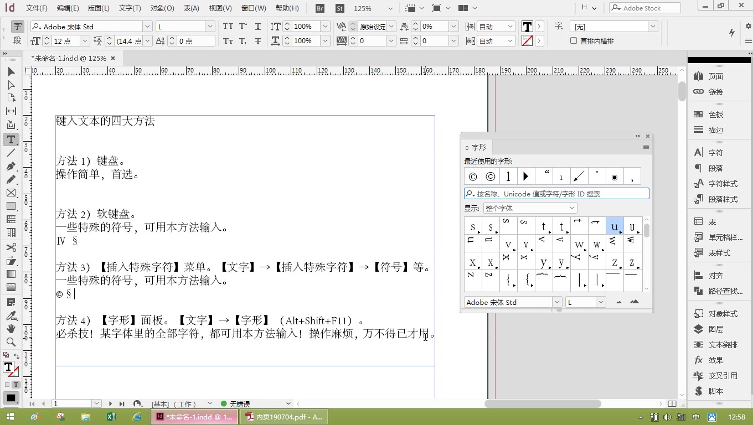Select the Scissors tool
This screenshot has width=753, height=425.
pos(11,247)
